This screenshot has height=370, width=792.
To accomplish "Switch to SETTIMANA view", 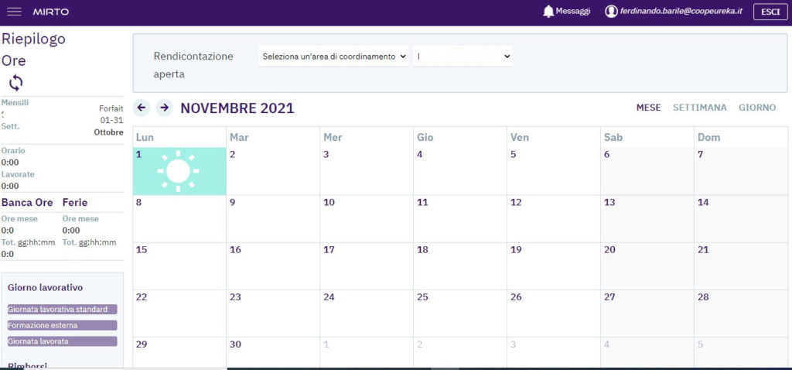I will pos(699,108).
